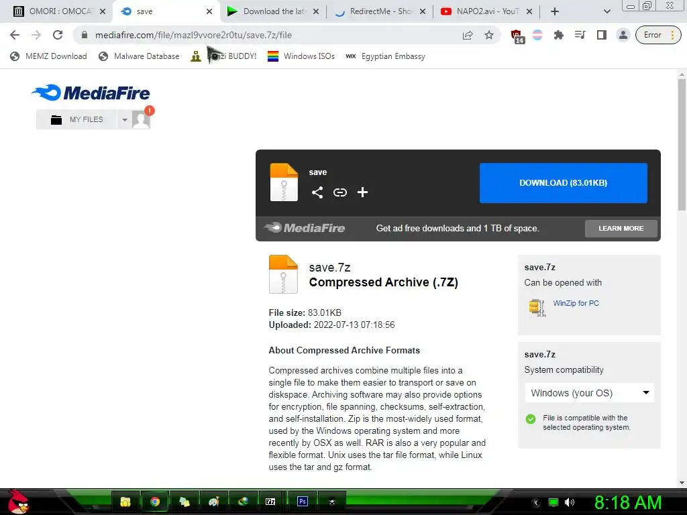The width and height of the screenshot is (687, 515).
Task: Close the RedirectMe tab
Action: tap(423, 11)
